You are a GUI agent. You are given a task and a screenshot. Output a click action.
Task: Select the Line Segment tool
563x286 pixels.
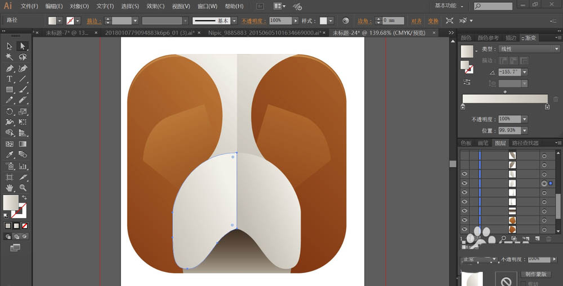(23, 79)
